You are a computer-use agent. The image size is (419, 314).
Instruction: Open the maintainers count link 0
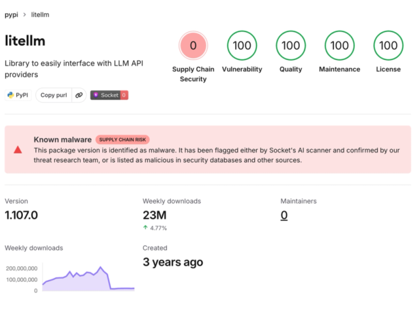(284, 215)
